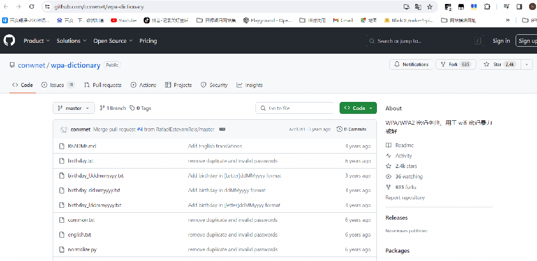Open the Security tab
This screenshot has height=261, width=537.
[214, 85]
